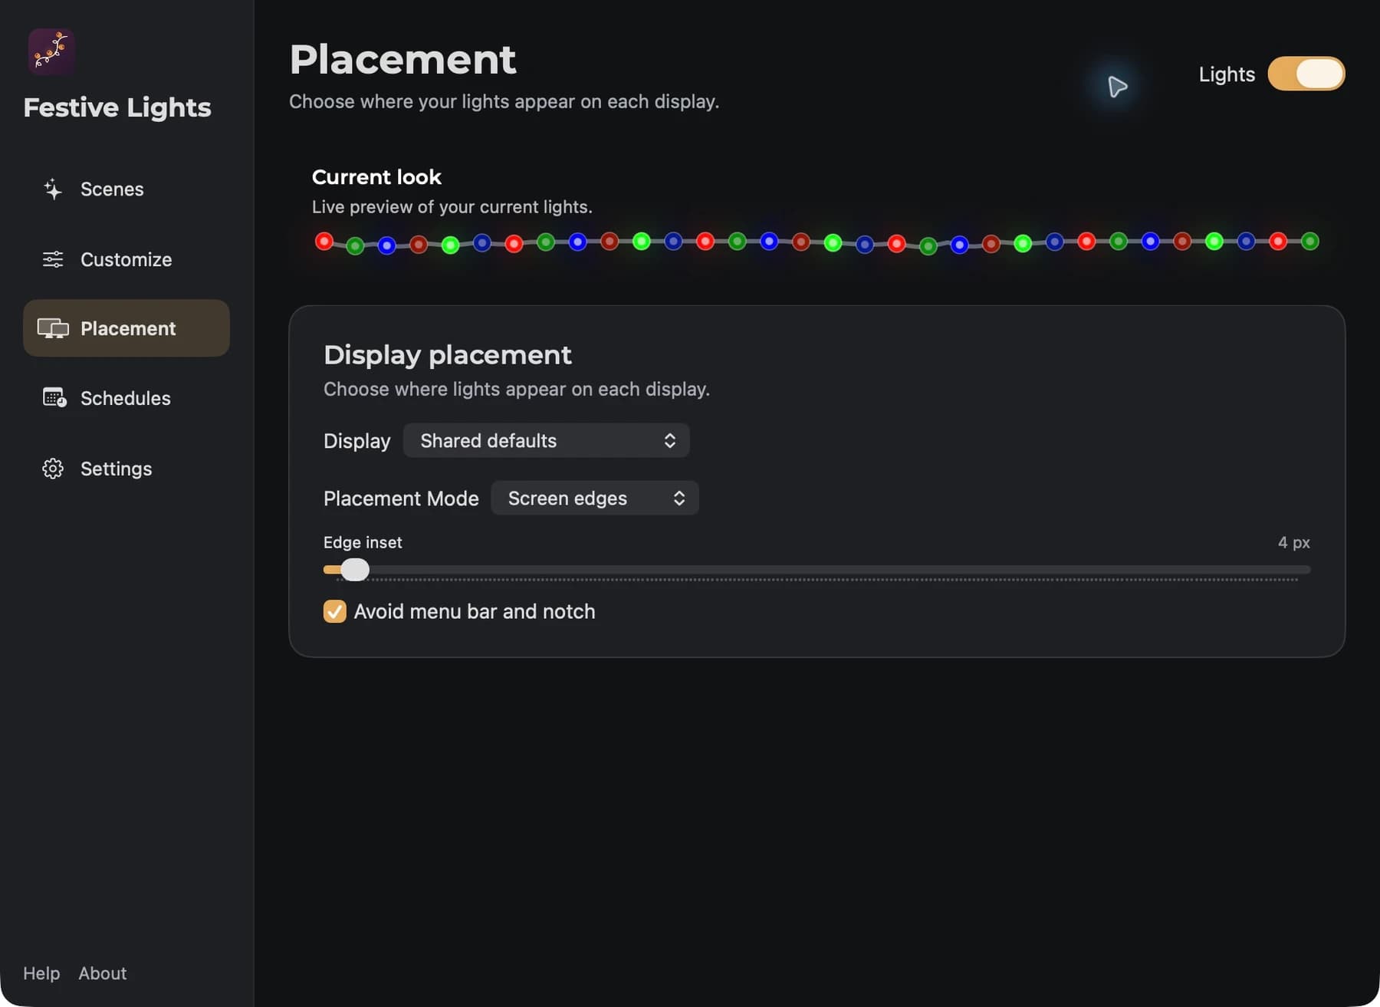The width and height of the screenshot is (1380, 1007).
Task: Click the Edge inset label
Action: tap(363, 542)
